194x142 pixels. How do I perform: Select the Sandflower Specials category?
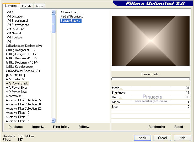pyautogui.click(x=23, y=71)
